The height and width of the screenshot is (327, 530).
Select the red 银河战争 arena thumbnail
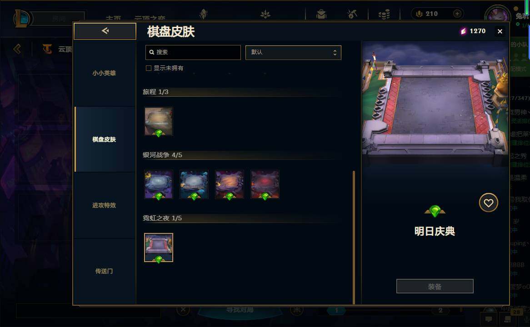pos(265,184)
